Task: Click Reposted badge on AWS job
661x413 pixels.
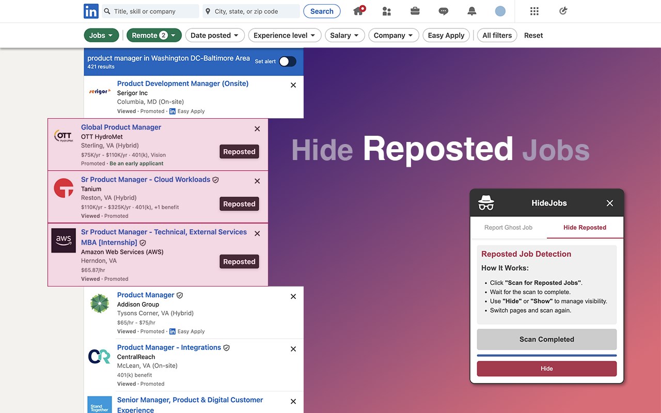Action: (239, 262)
